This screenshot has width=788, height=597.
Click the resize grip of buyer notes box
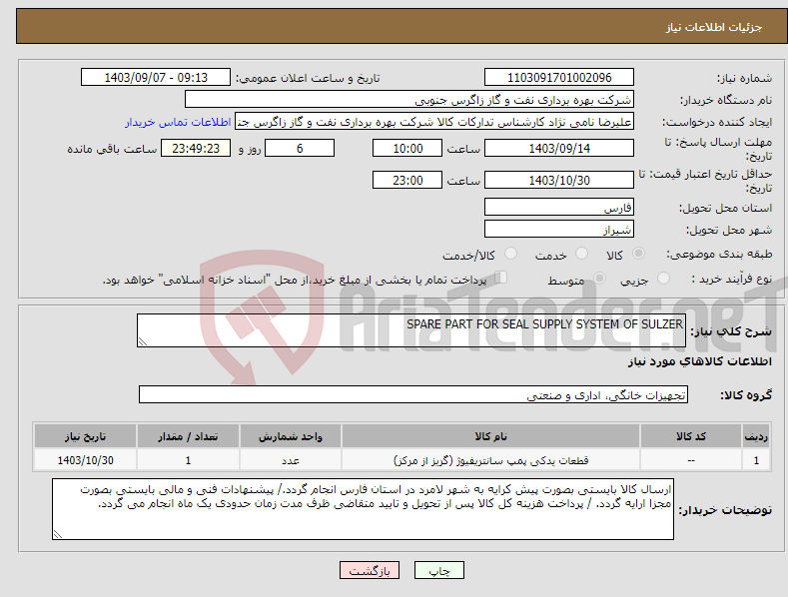pos(58,534)
